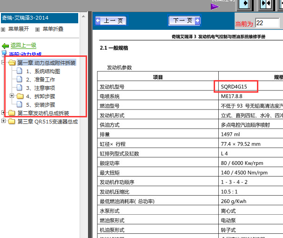The image size is (283, 238).
Task: Click the L 4 cylinder arrangement value
Action: click(224, 154)
